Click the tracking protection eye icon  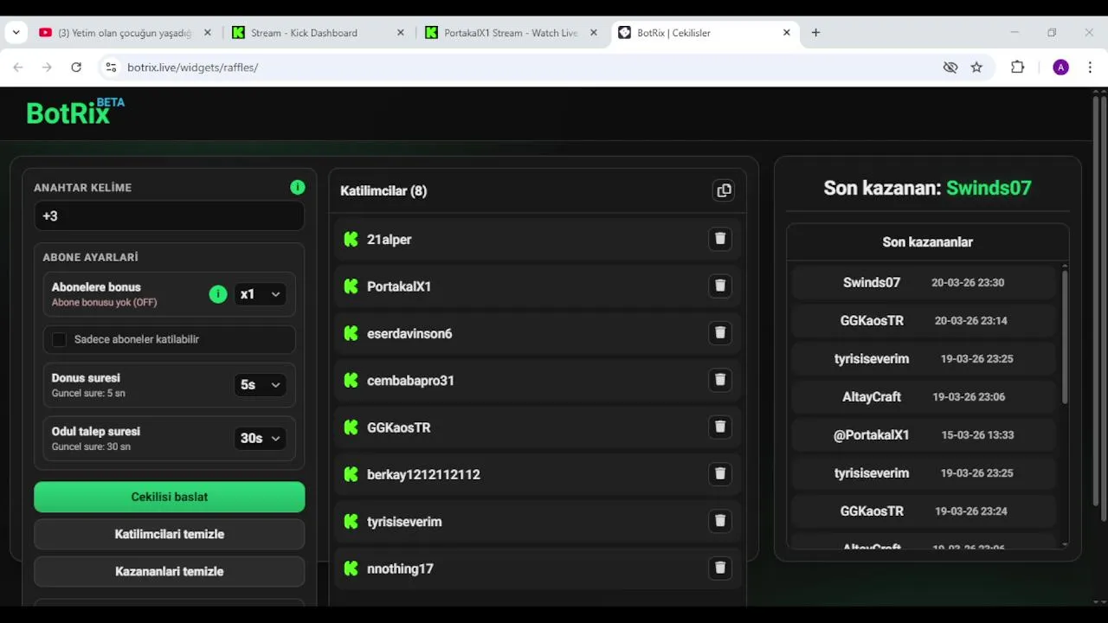[950, 67]
